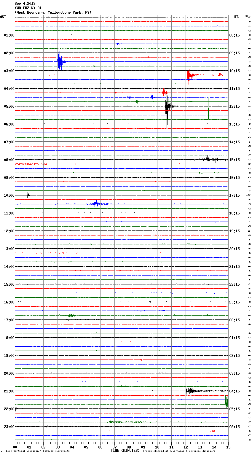This screenshot has height=455, width=252.
Task: Click the 'TIME (MINUTES)' axis title
Action: (125, 451)
